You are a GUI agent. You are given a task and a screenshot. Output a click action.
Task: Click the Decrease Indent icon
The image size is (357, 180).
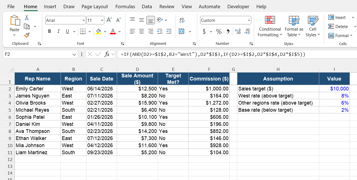pos(160,31)
